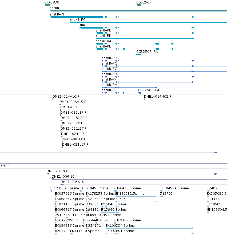Select EST label EK087016.5prime

click(x=69, y=194)
